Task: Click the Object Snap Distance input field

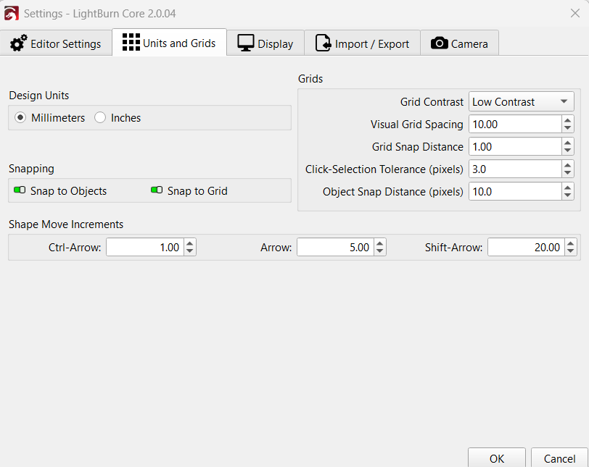Action: click(514, 191)
